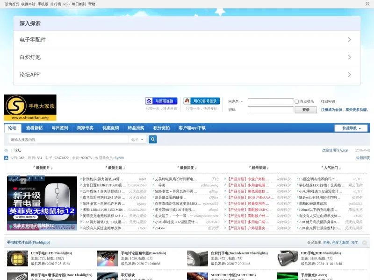Click the 登录 login button

tap(306, 110)
